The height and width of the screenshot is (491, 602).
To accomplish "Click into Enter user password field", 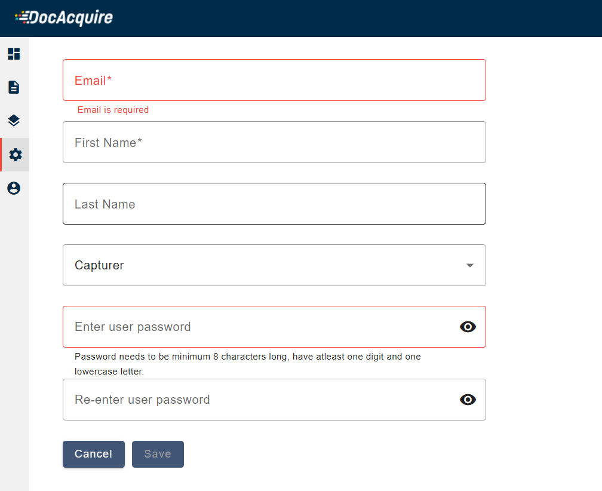I will (257, 327).
